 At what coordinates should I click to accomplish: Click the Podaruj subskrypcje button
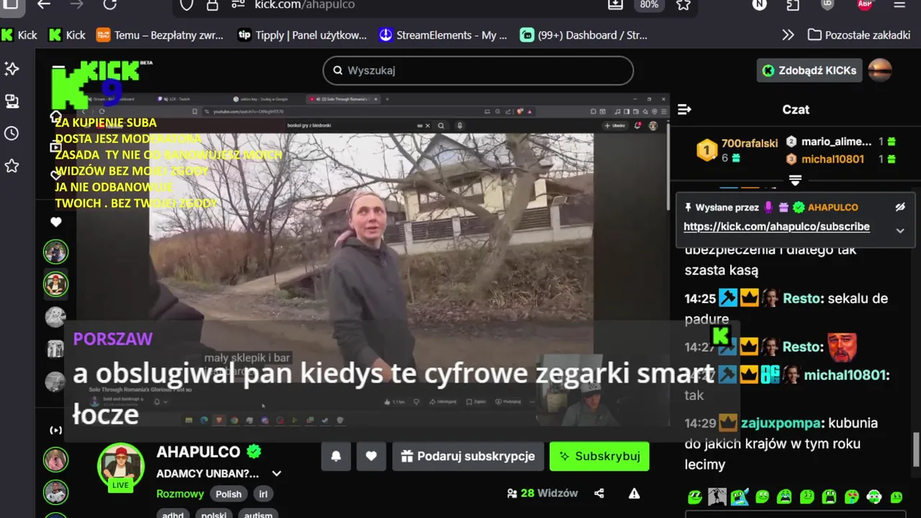(468, 456)
